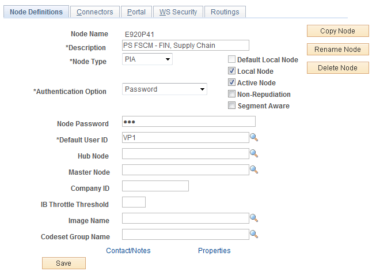Focus the Node Password field
376x275 pixels.
189,122
